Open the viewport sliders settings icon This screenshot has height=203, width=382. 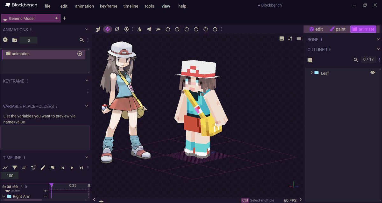tap(290, 38)
